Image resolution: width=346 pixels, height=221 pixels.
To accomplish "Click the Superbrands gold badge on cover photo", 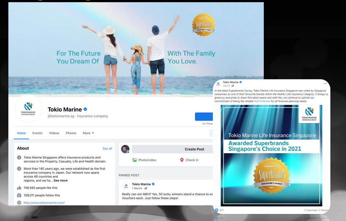I will [203, 24].
